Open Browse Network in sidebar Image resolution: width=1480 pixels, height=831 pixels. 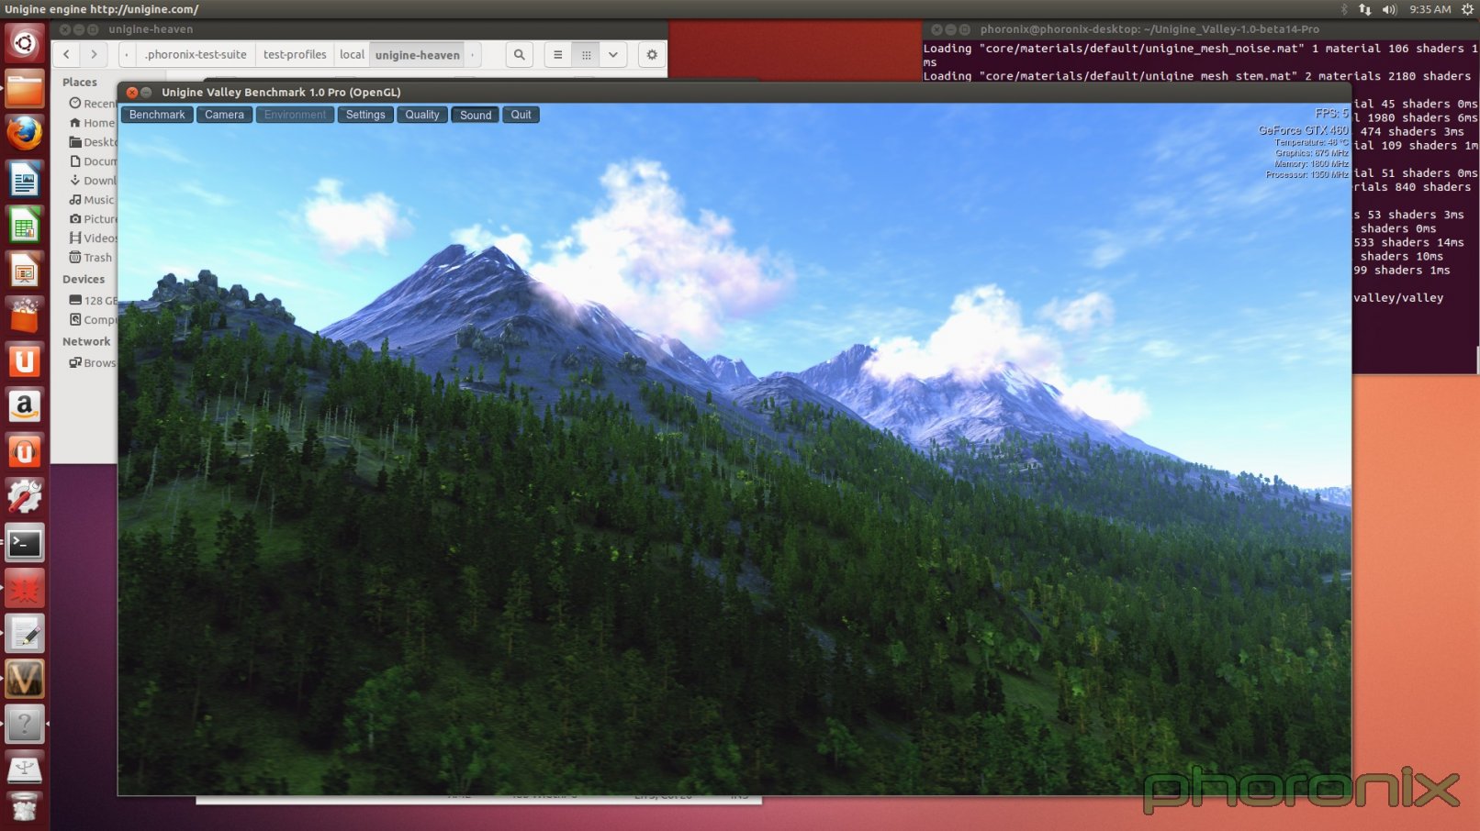coord(92,363)
